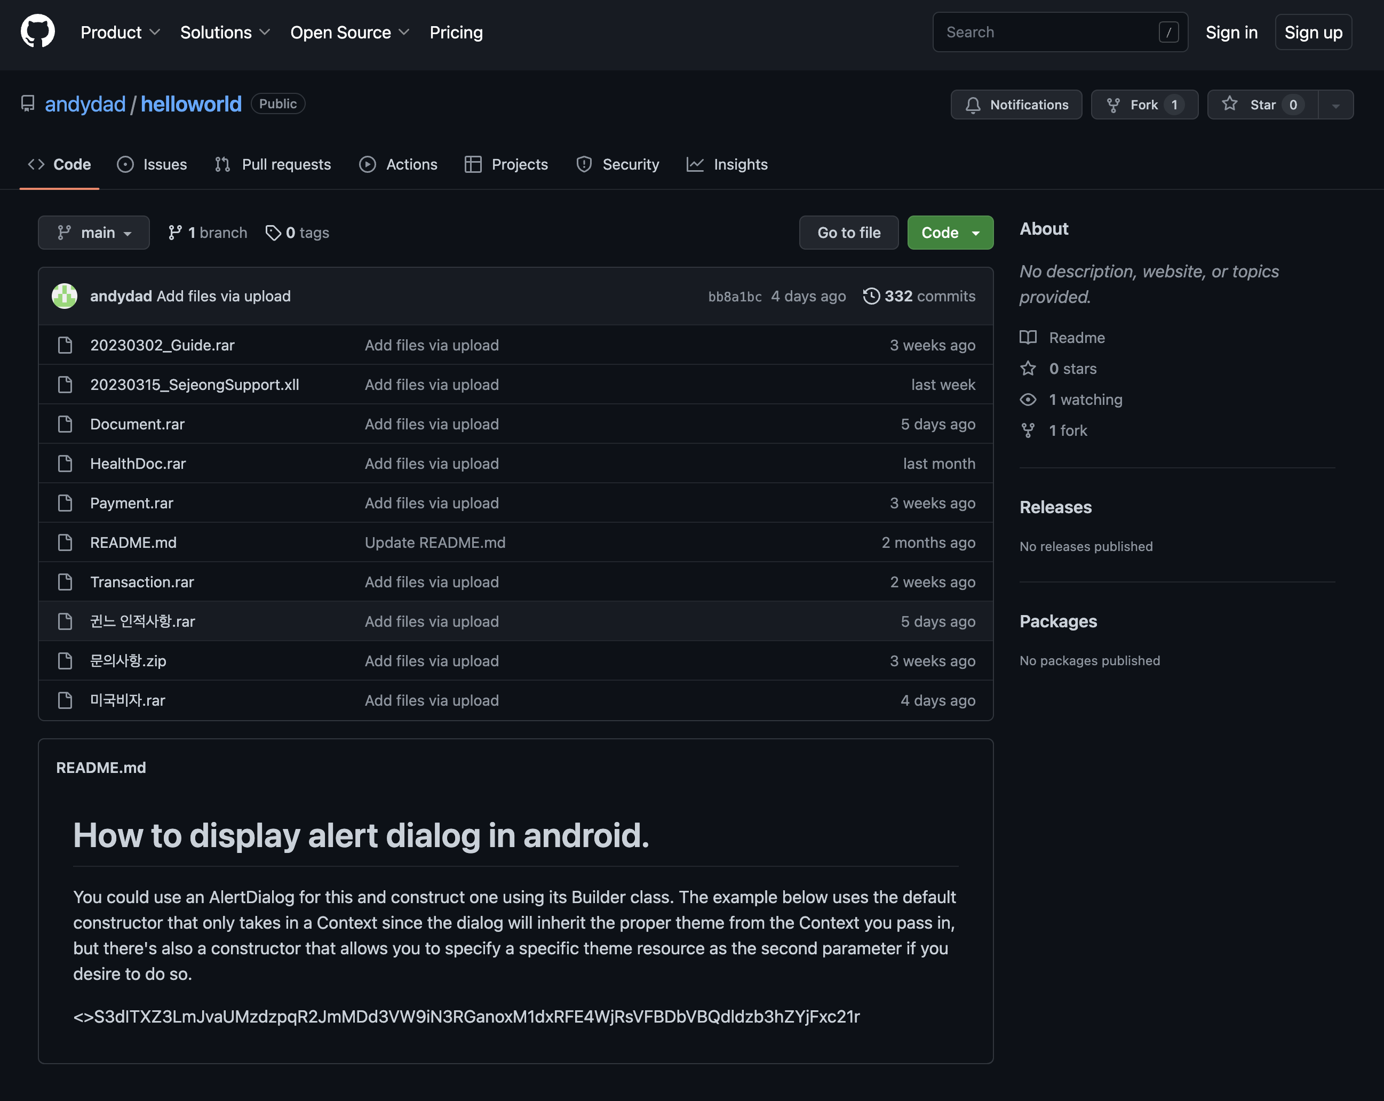
Task: Click the file icon beside README.md row
Action: pos(65,542)
